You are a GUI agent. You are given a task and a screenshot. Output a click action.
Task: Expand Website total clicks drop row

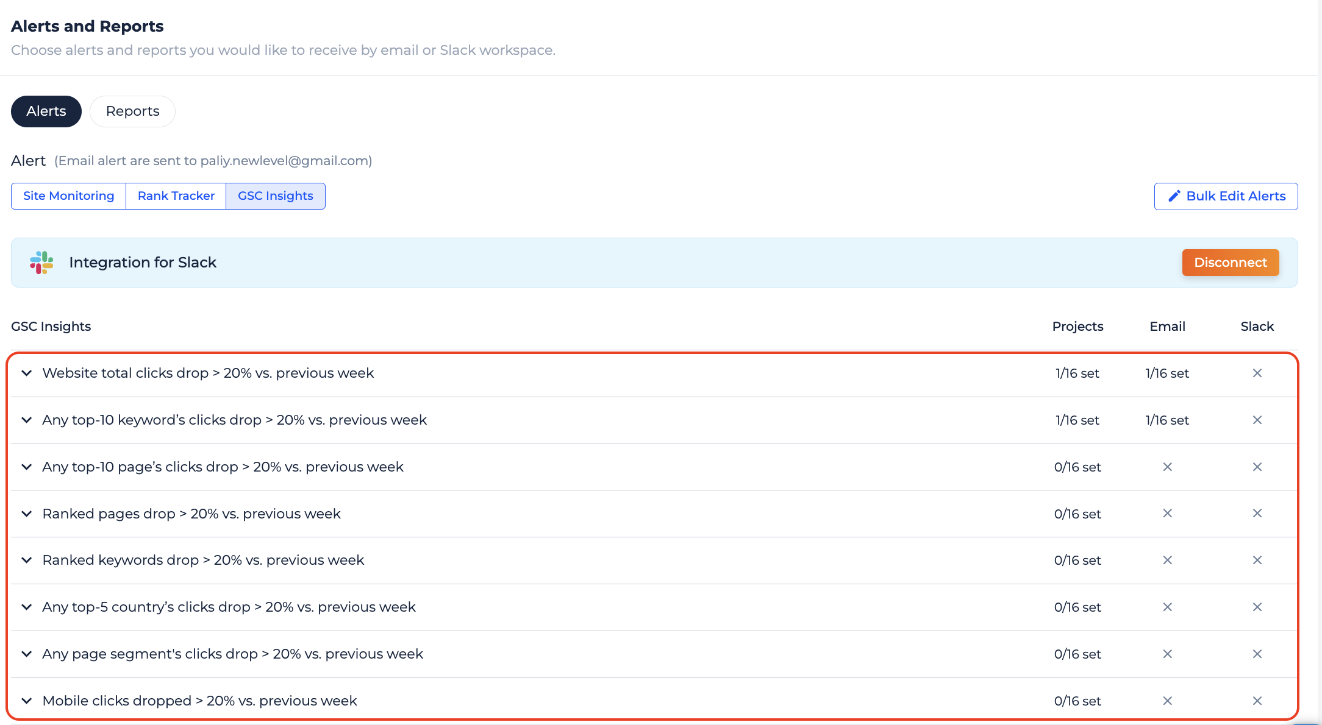click(x=26, y=373)
